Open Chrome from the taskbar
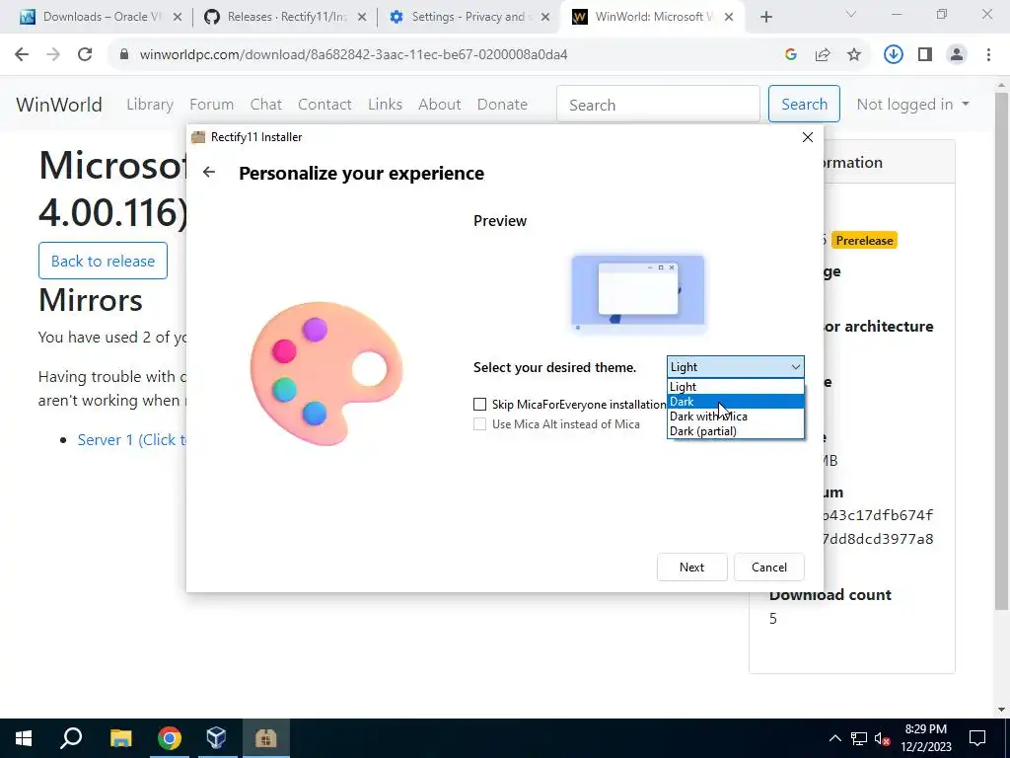 (170, 738)
